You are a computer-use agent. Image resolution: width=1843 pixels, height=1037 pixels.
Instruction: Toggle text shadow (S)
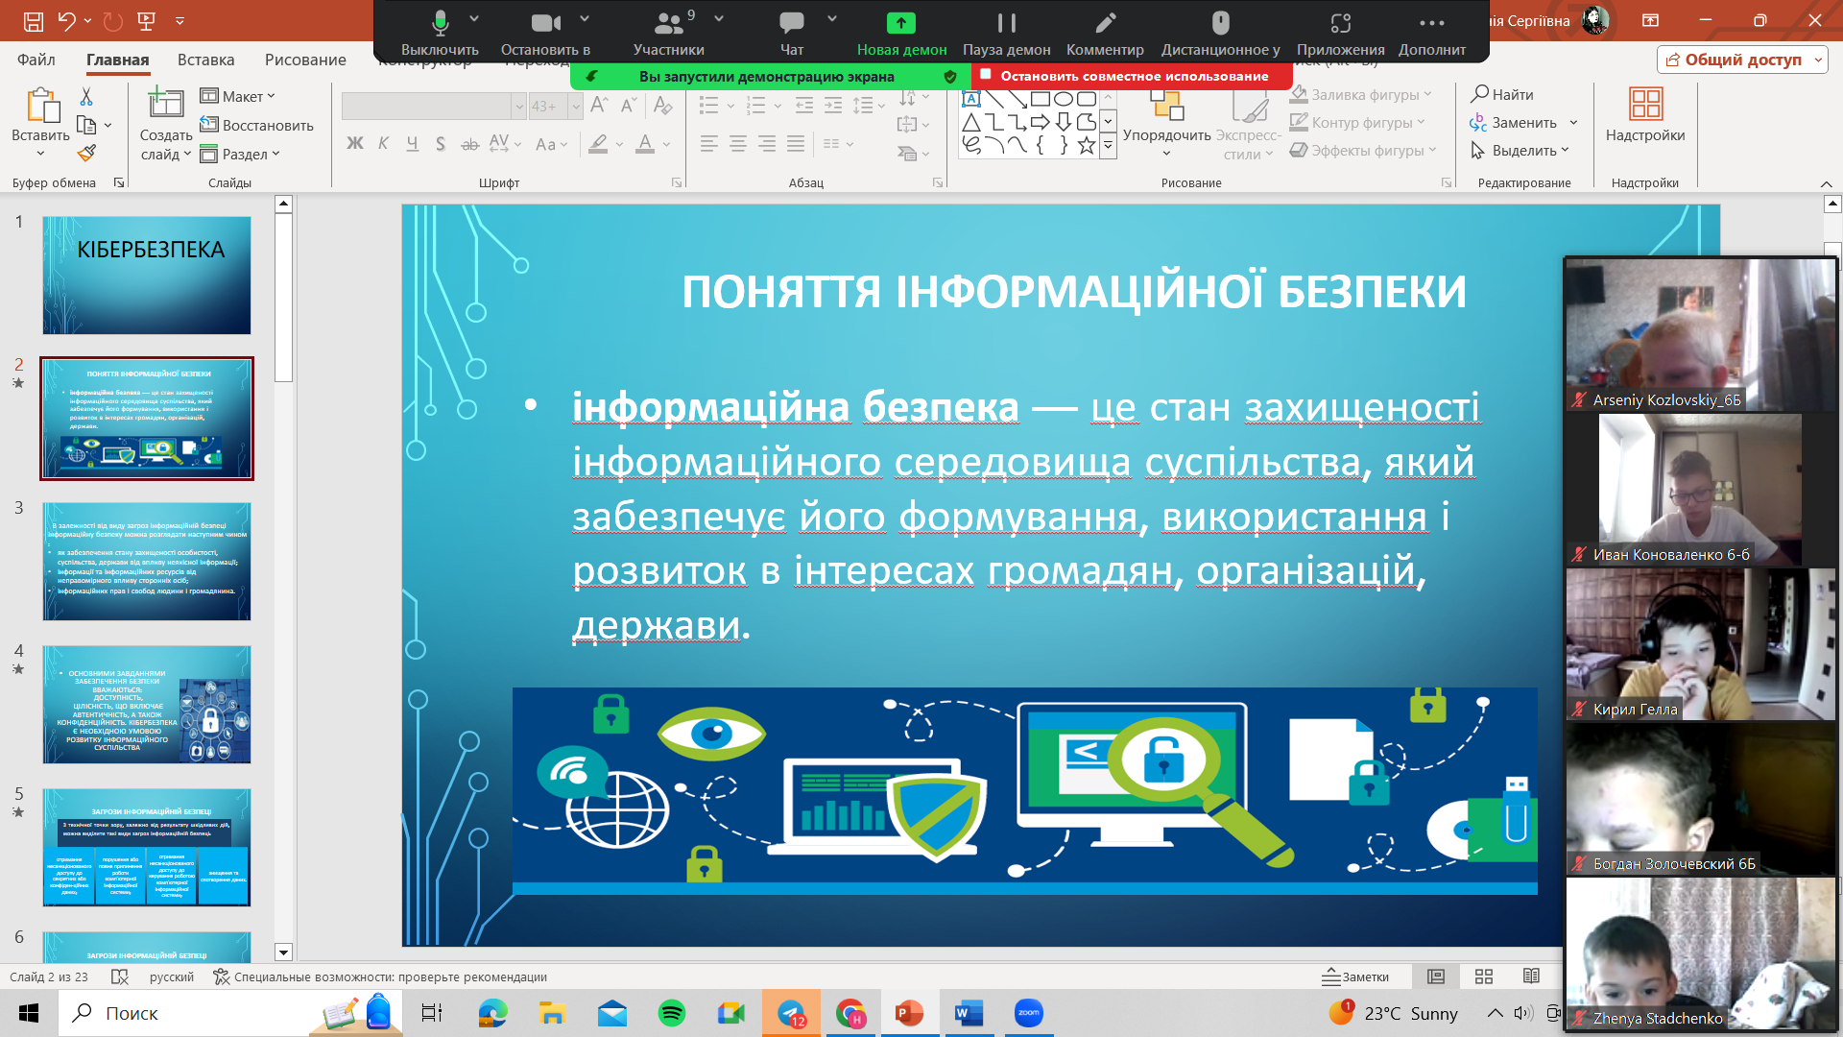440,144
